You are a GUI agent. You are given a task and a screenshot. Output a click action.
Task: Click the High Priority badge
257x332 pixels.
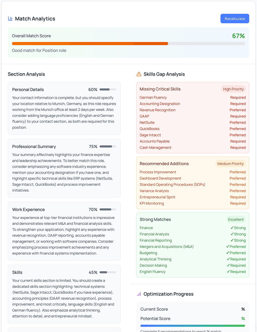[233, 89]
